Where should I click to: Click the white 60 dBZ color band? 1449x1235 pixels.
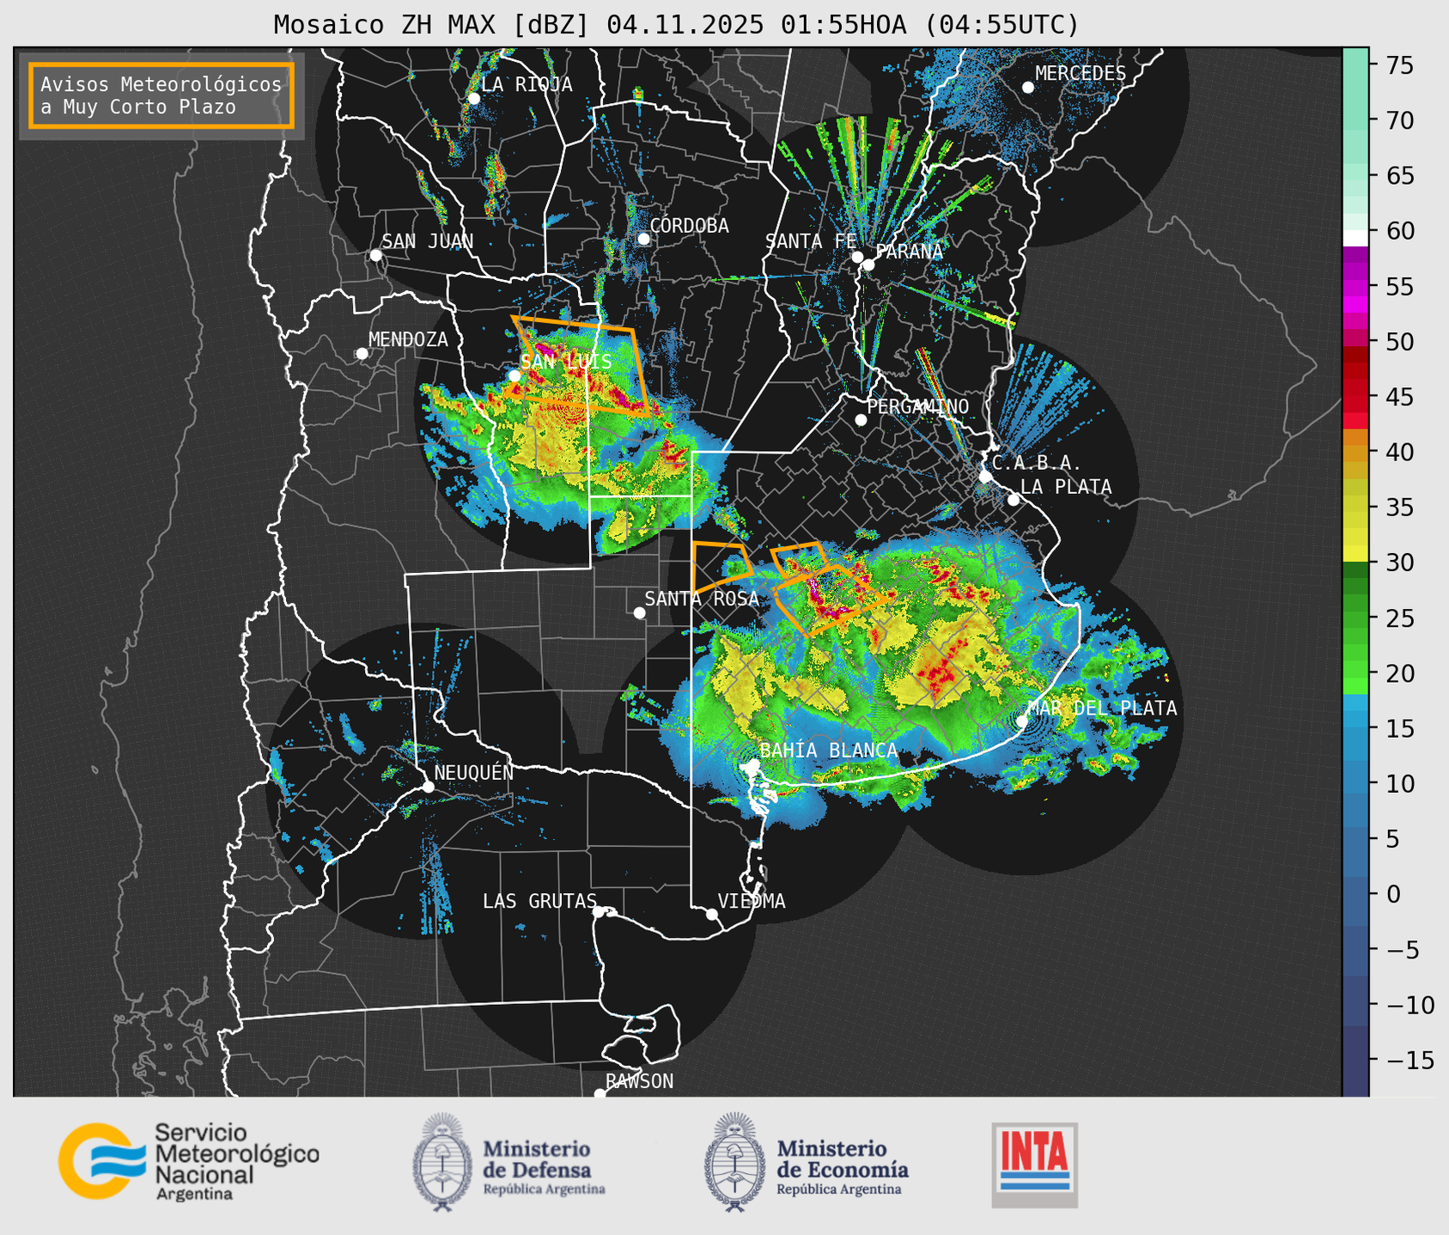1355,238
